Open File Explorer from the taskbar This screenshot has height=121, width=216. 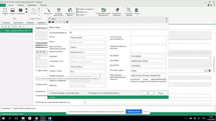coord(23,118)
